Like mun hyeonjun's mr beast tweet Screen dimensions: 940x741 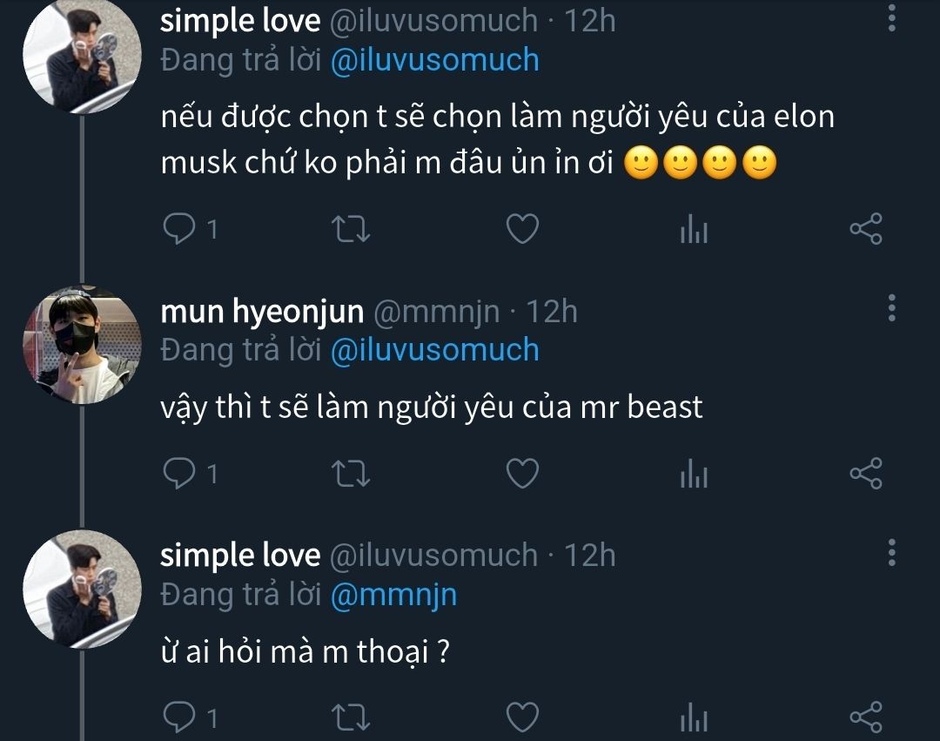click(522, 473)
